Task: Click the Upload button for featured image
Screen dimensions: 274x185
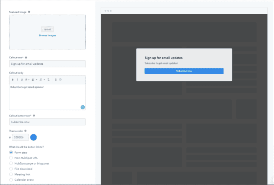Action: 48,29
